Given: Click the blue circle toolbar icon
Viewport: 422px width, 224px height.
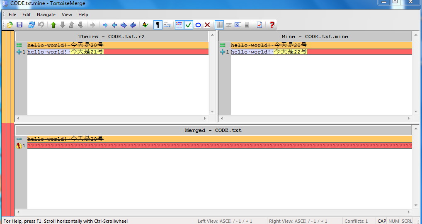Looking at the screenshot, I should pyautogui.click(x=198, y=25).
